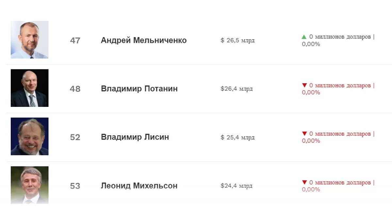Click the $24,4 млрд net worth value
The image size is (392, 220).
point(237,186)
